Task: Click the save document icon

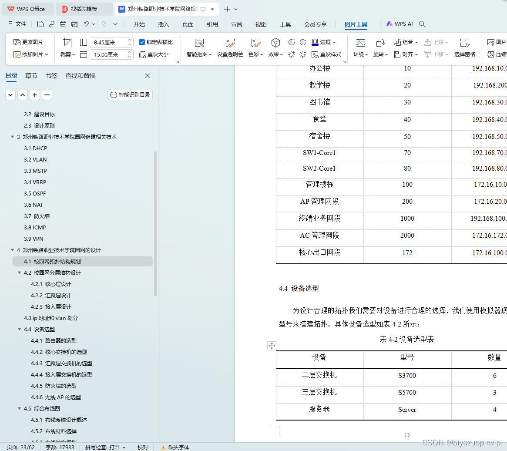Action: pos(40,24)
